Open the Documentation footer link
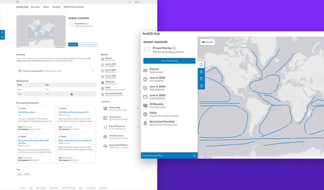This screenshot has height=190, width=324. [x=41, y=188]
